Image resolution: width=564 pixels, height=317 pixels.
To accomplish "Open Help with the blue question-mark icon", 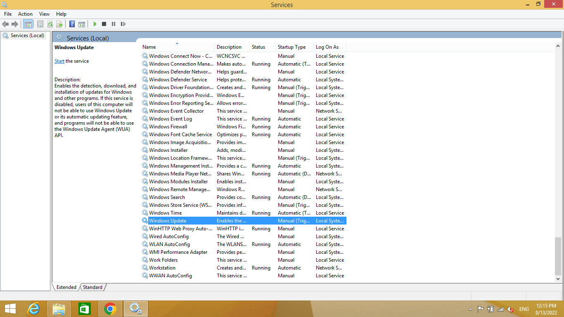I will tap(72, 24).
